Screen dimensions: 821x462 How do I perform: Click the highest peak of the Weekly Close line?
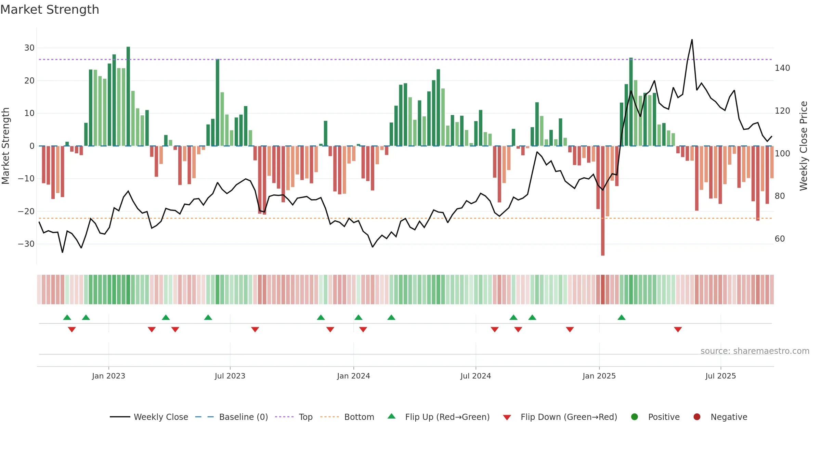click(x=692, y=40)
